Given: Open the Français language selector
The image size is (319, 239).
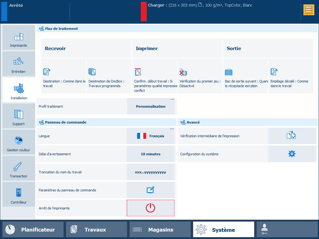Looking at the screenshot, I should [151, 136].
